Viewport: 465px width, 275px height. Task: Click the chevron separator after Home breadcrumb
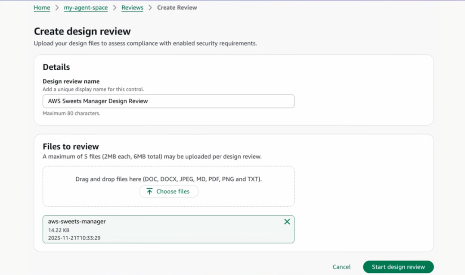click(x=57, y=8)
